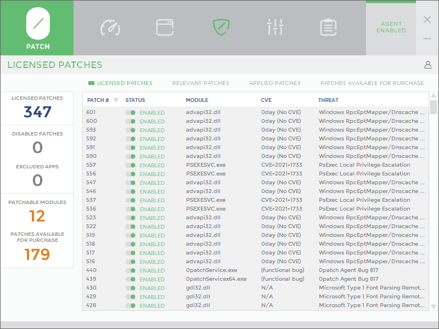Click 0patchServicex64.exe module in row 439
This screenshot has width=439, height=329.
click(x=216, y=279)
